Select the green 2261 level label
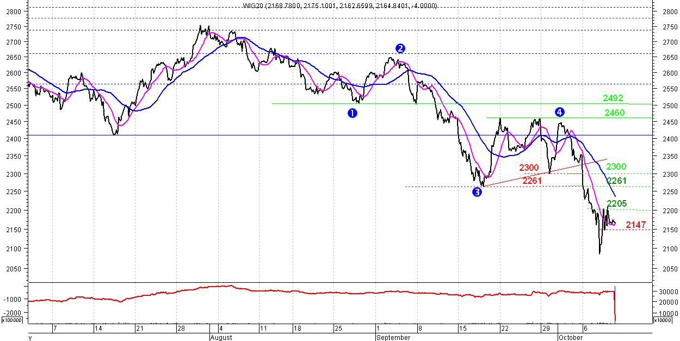Viewport: 680px width, 341px height. pos(617,181)
